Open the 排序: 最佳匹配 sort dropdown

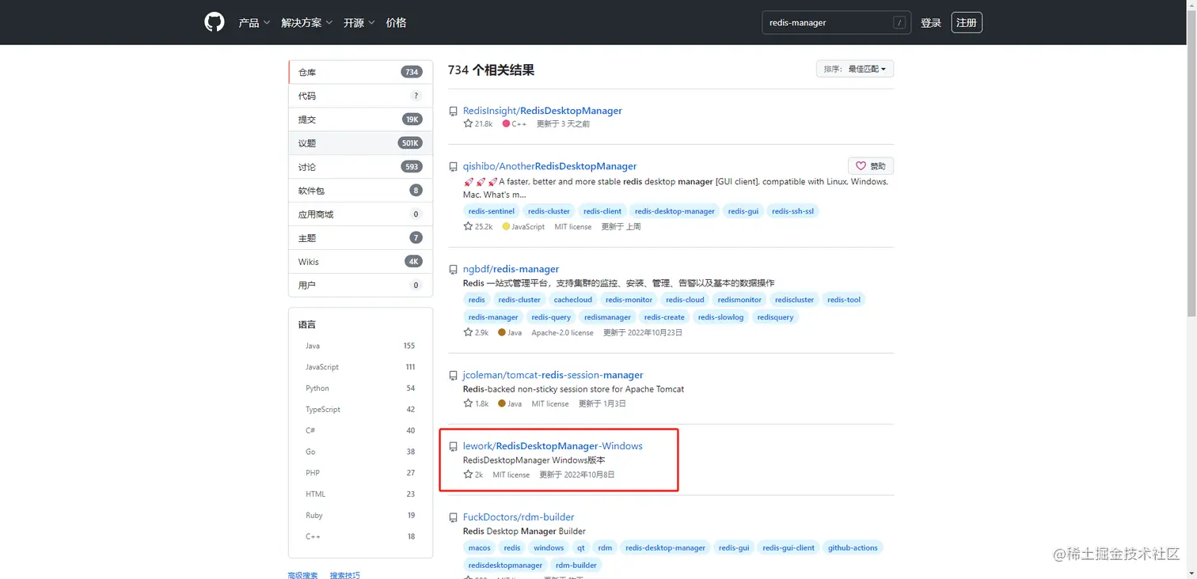click(x=855, y=69)
